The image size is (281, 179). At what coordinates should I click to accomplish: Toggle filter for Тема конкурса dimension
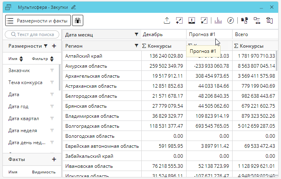[52, 82]
